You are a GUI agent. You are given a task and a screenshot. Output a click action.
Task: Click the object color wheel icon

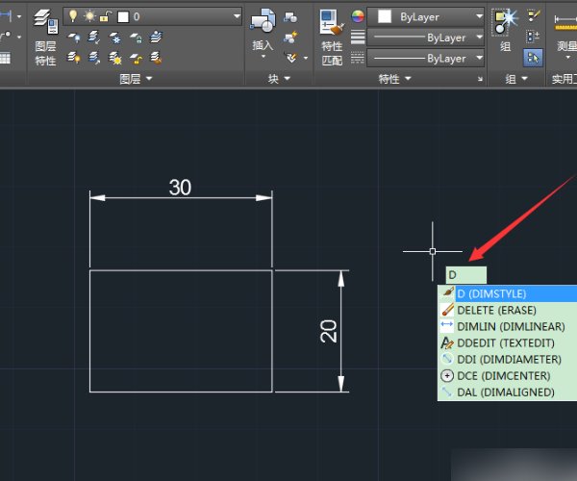coord(358,16)
